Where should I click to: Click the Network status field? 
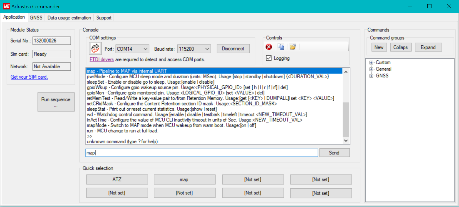click(x=52, y=66)
